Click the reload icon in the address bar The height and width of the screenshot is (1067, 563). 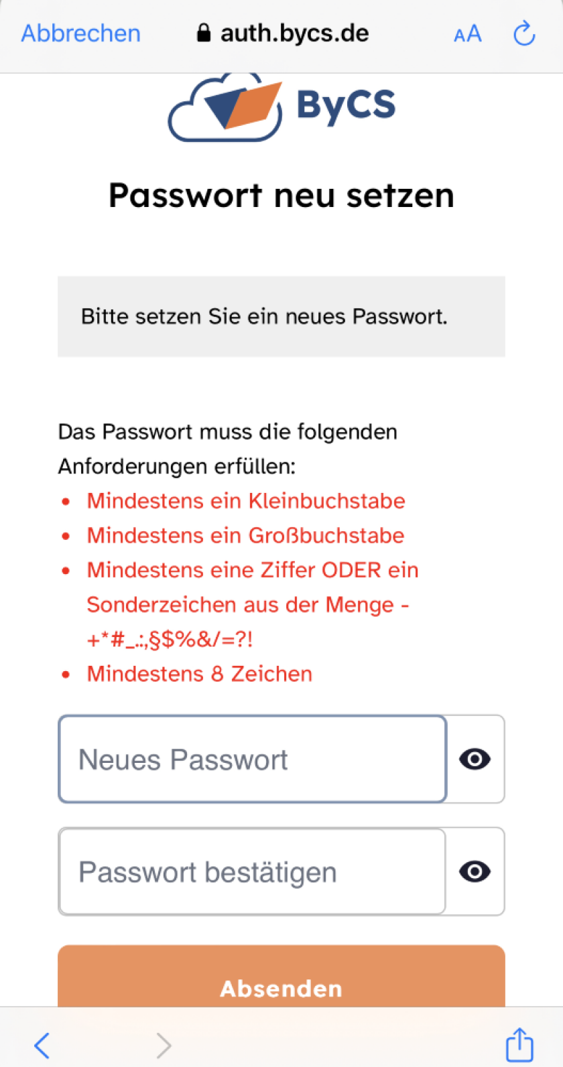coord(524,33)
